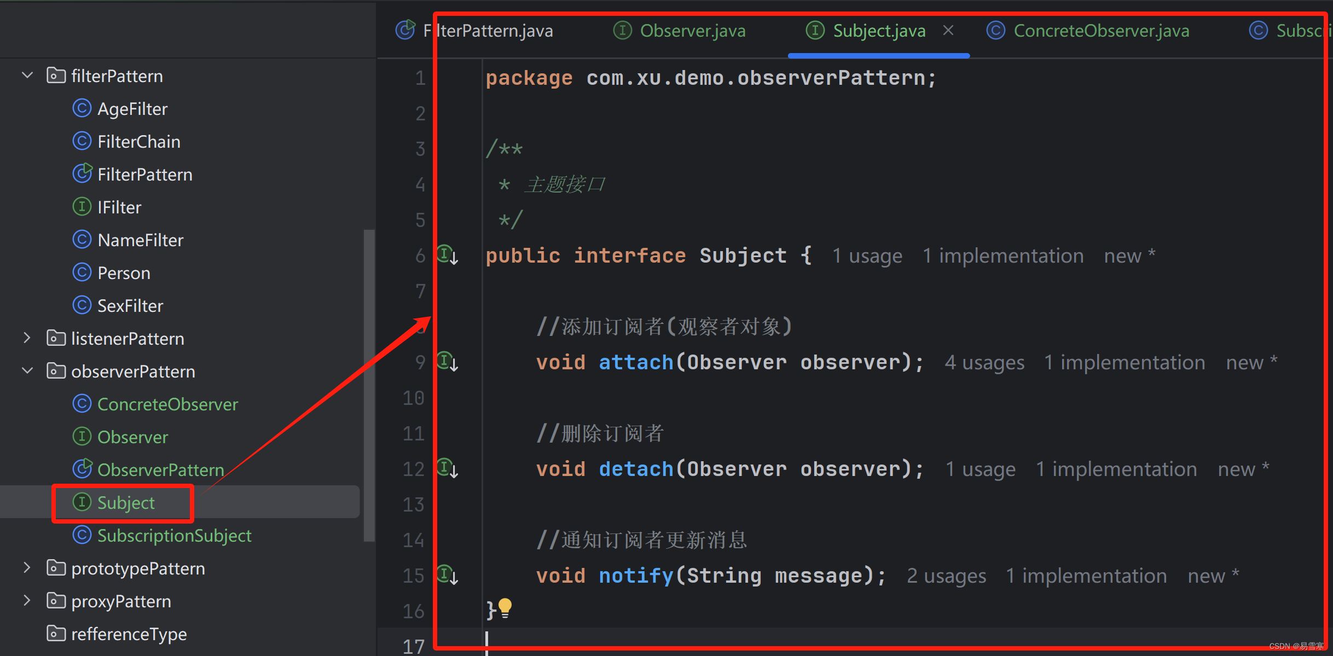The width and height of the screenshot is (1333, 656).
Task: Switch to the Observer.java tab
Action: pos(692,31)
